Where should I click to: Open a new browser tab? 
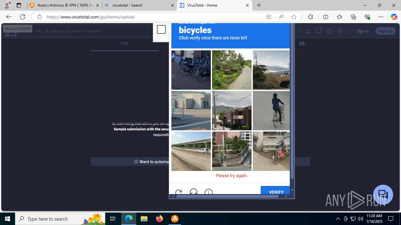[x=259, y=5]
